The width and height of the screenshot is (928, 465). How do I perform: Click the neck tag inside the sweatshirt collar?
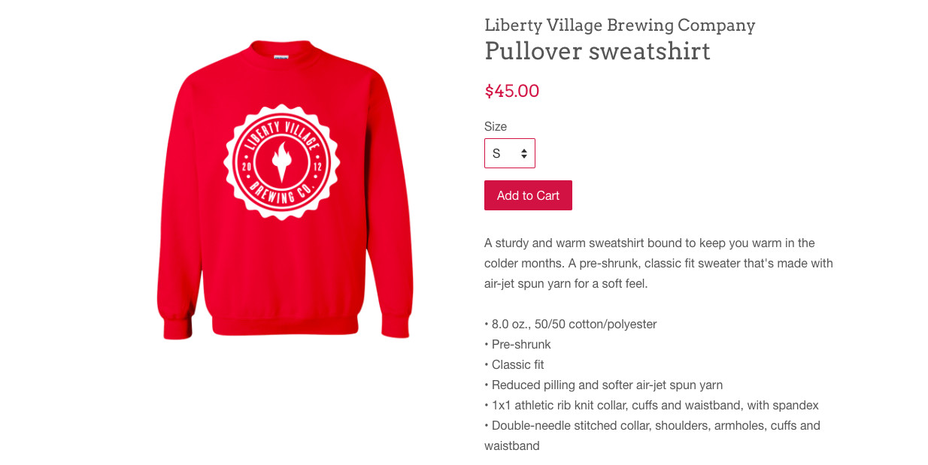281,58
